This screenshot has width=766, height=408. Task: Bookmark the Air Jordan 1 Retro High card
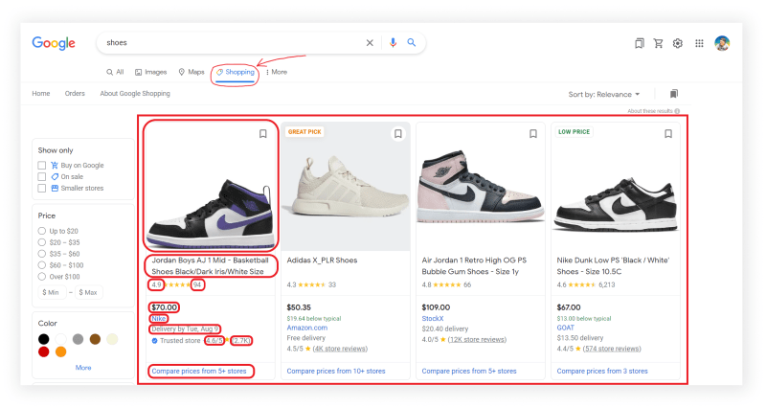533,134
